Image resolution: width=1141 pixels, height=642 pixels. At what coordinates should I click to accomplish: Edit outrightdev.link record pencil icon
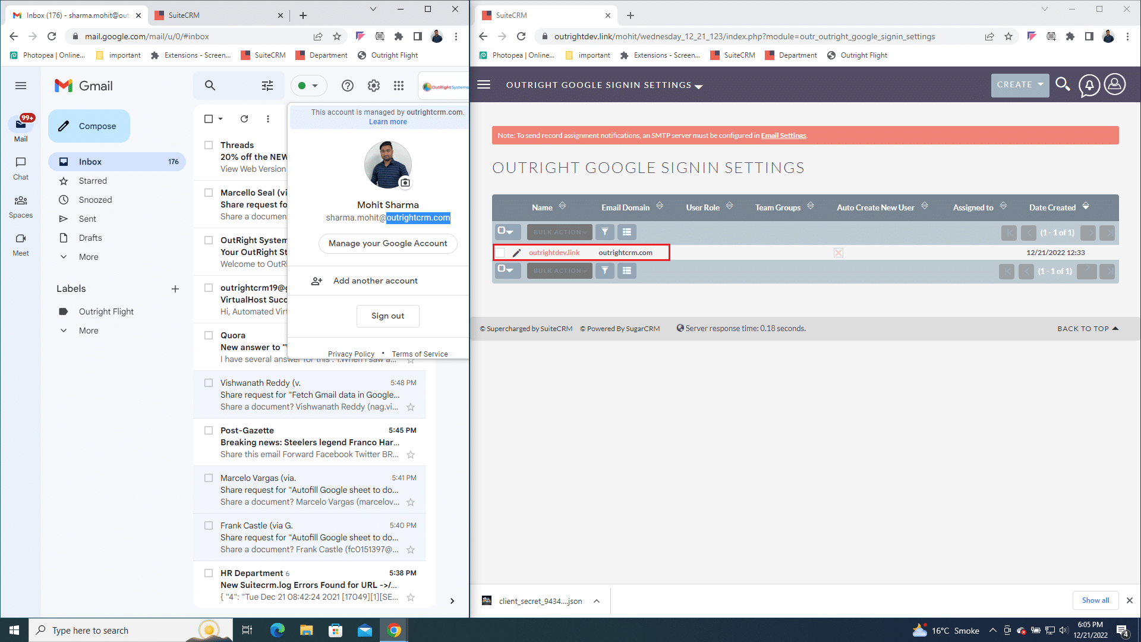tap(516, 253)
